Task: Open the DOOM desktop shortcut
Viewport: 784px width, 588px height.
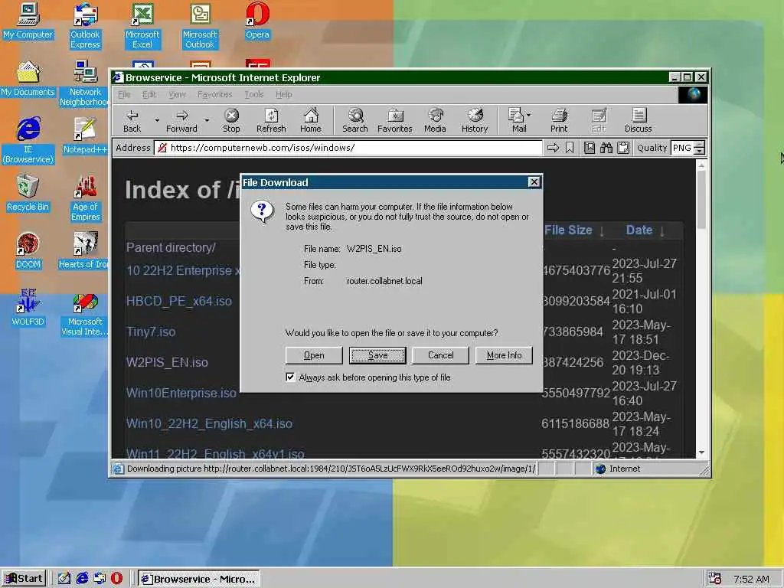Action: click(28, 250)
